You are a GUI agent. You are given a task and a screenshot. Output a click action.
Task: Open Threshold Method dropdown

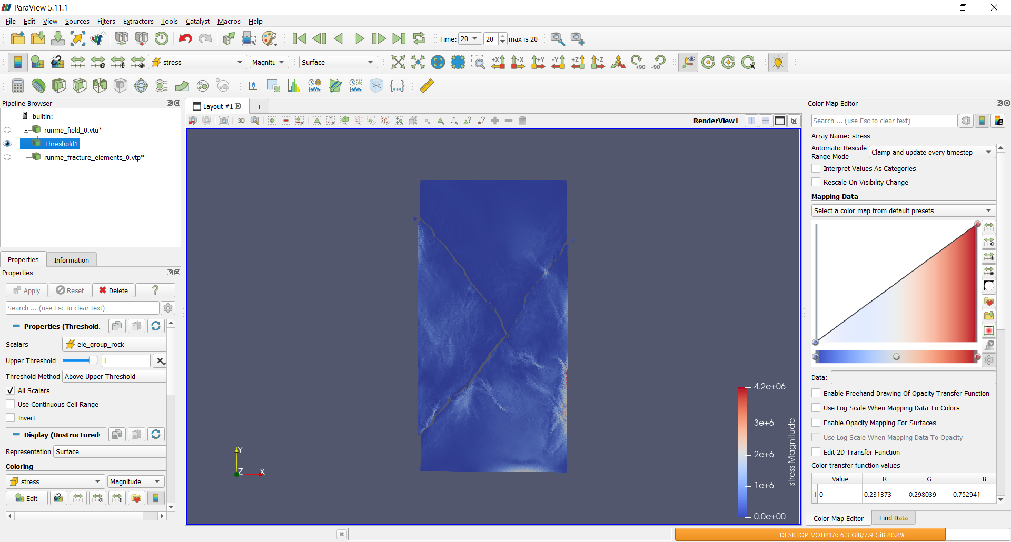coord(114,376)
